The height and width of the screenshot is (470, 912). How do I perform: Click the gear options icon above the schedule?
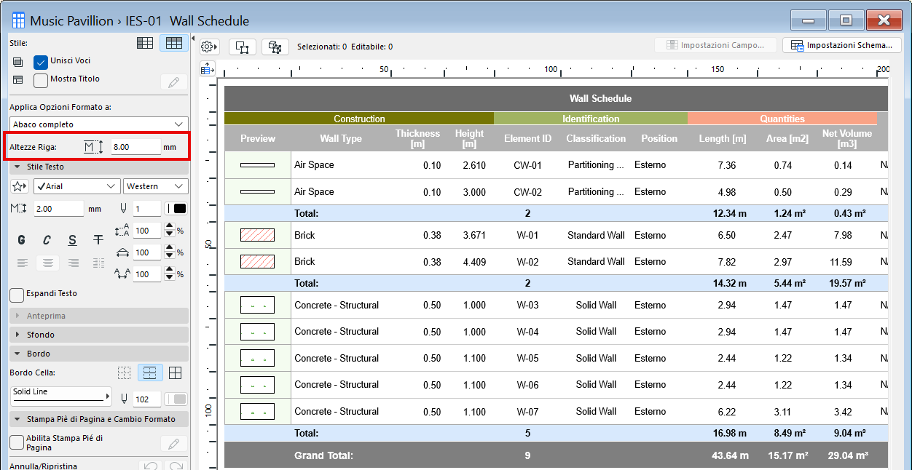pyautogui.click(x=210, y=47)
